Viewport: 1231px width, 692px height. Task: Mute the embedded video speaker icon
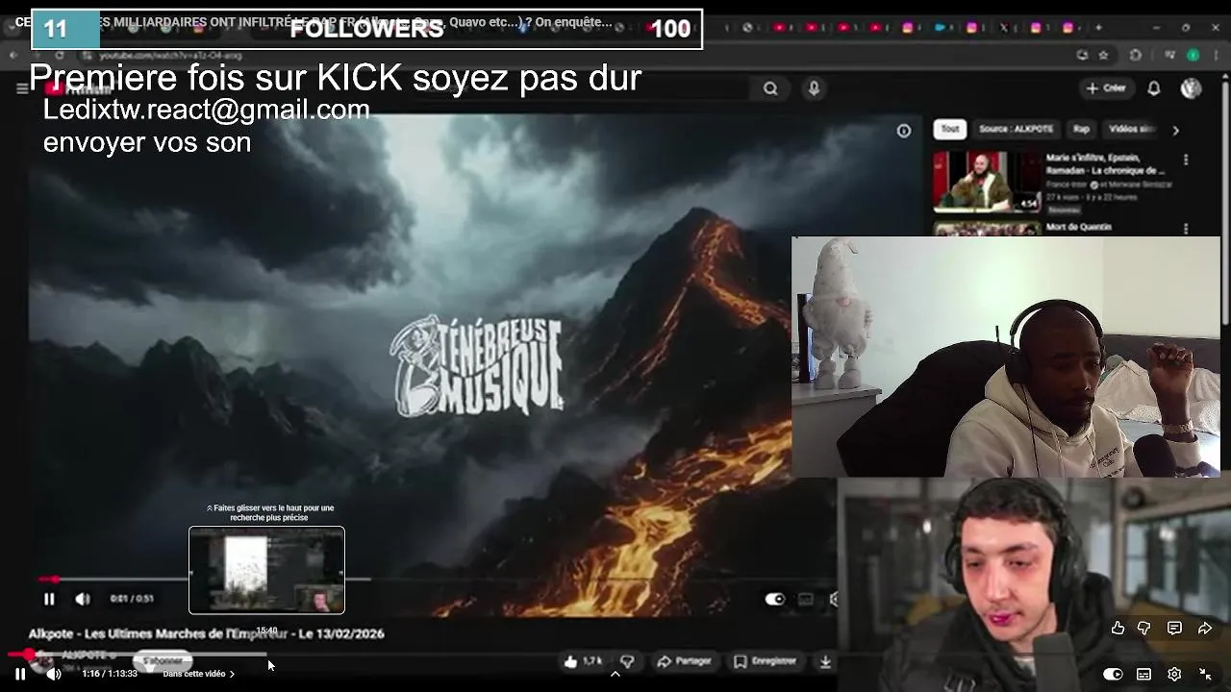pyautogui.click(x=83, y=599)
